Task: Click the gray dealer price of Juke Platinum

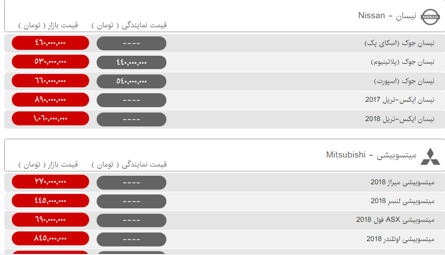Action: (131, 62)
